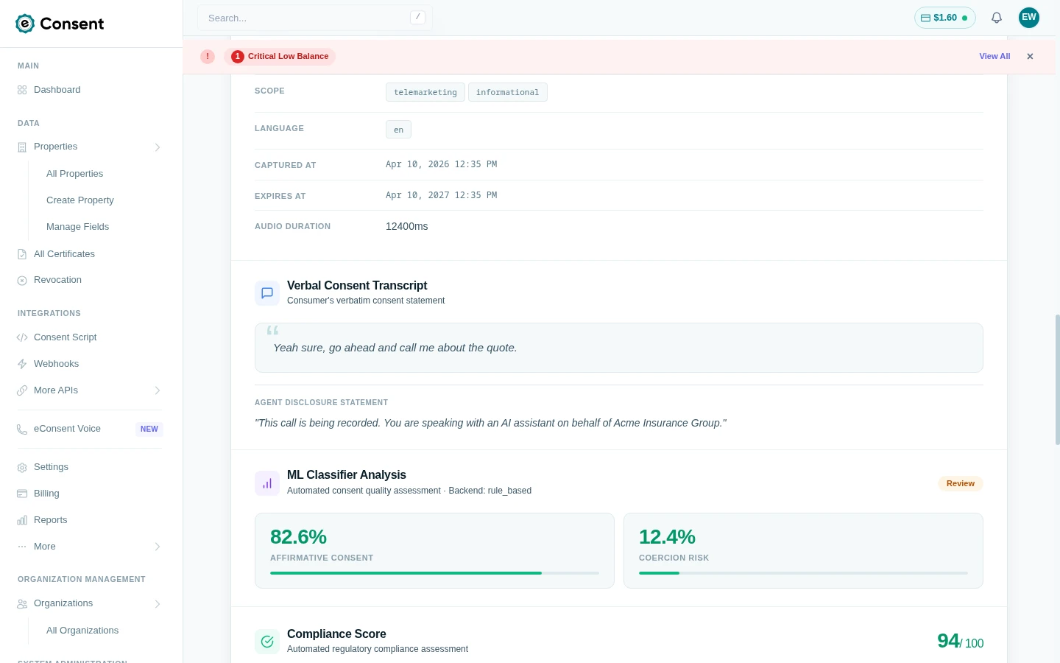
Task: Expand the More APIs section
Action: pos(158,390)
